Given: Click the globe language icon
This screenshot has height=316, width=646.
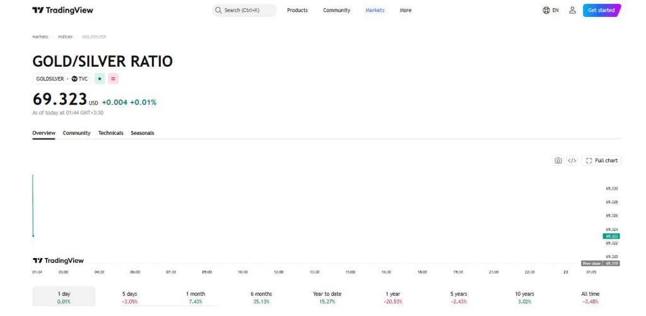Looking at the screenshot, I should pos(546,10).
